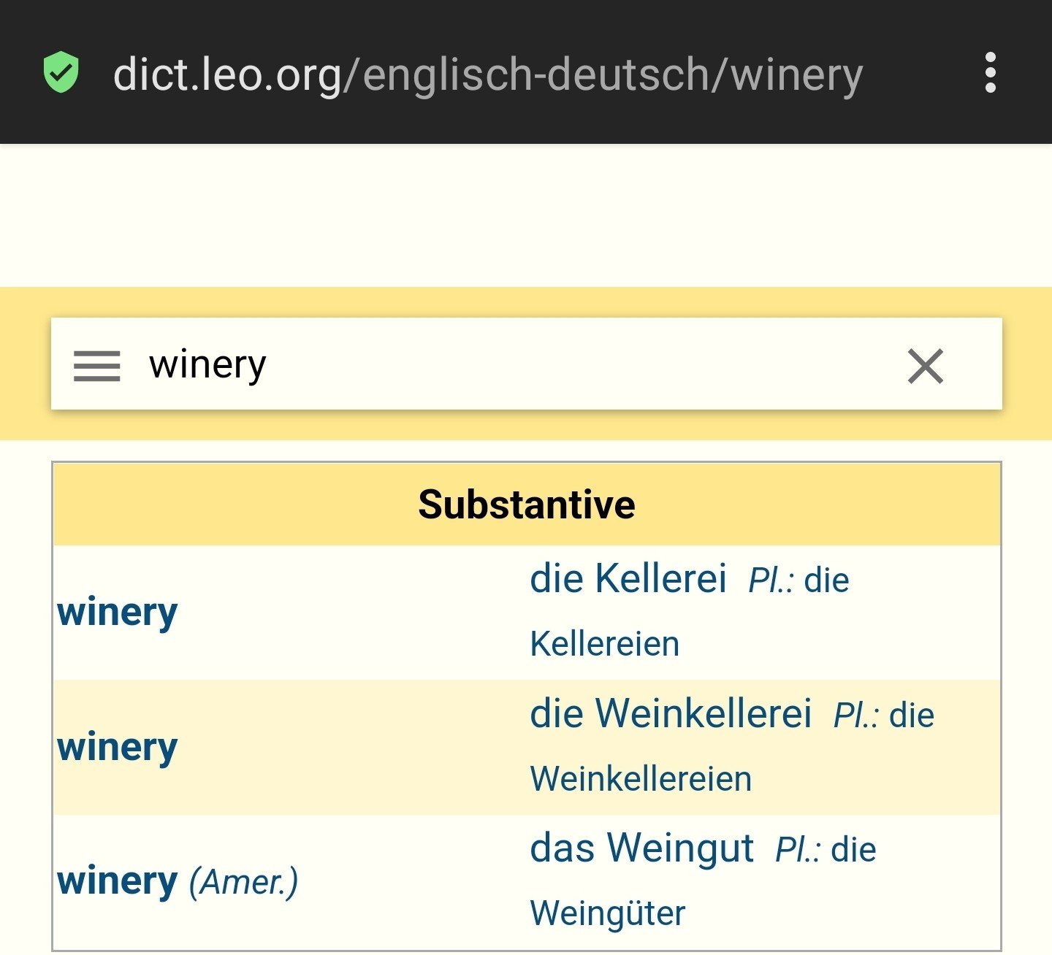Tap the green security shield icon
The height and width of the screenshot is (955, 1052).
61,72
